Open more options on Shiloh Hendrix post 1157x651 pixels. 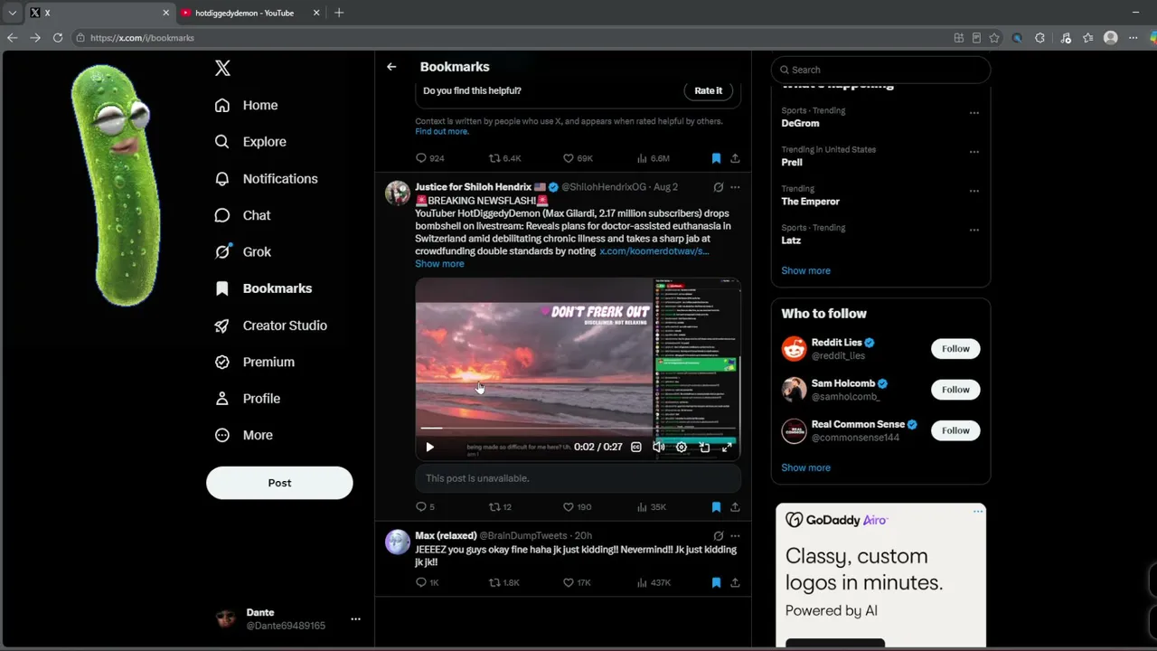pos(735,187)
